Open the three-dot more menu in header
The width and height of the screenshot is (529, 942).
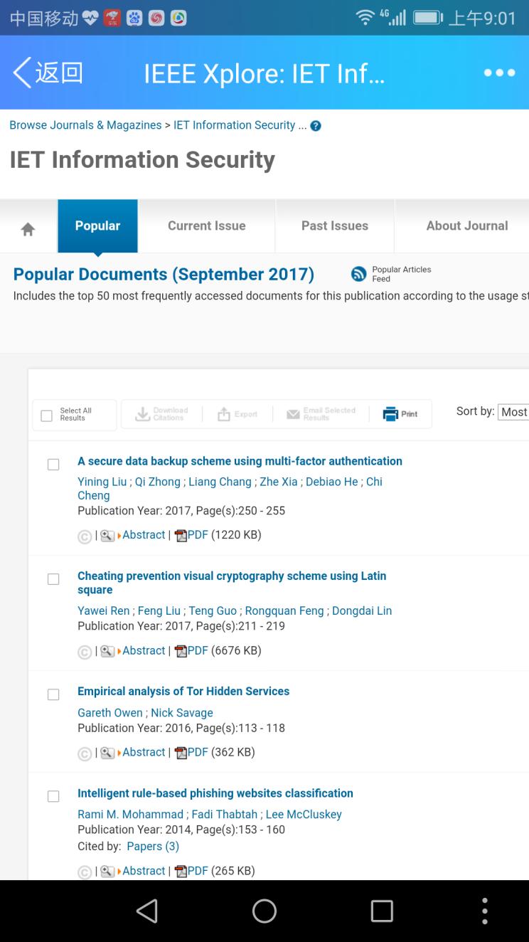coord(499,73)
